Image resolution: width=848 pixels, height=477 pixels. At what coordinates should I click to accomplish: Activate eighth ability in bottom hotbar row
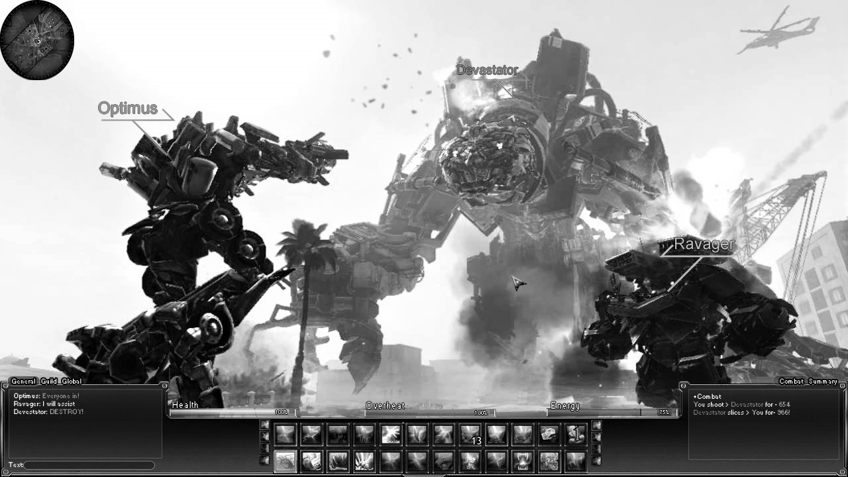(x=471, y=461)
